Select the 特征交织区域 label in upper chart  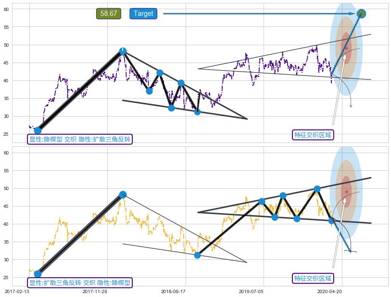tap(313, 135)
